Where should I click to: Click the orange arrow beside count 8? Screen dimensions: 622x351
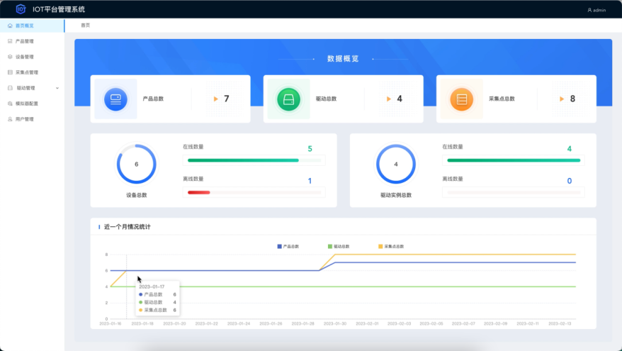pos(562,99)
